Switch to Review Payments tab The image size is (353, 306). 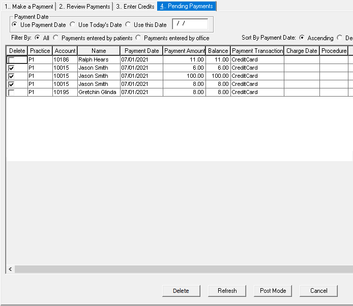tap(84, 7)
